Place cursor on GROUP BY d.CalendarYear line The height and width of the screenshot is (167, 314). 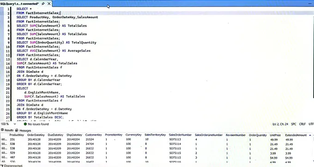tap(38, 80)
